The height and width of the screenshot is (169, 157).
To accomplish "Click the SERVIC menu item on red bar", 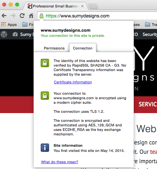I will click(148, 104).
